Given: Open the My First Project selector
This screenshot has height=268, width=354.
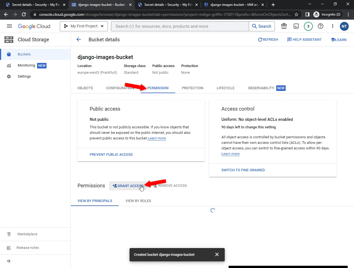Looking at the screenshot, I should click(84, 26).
